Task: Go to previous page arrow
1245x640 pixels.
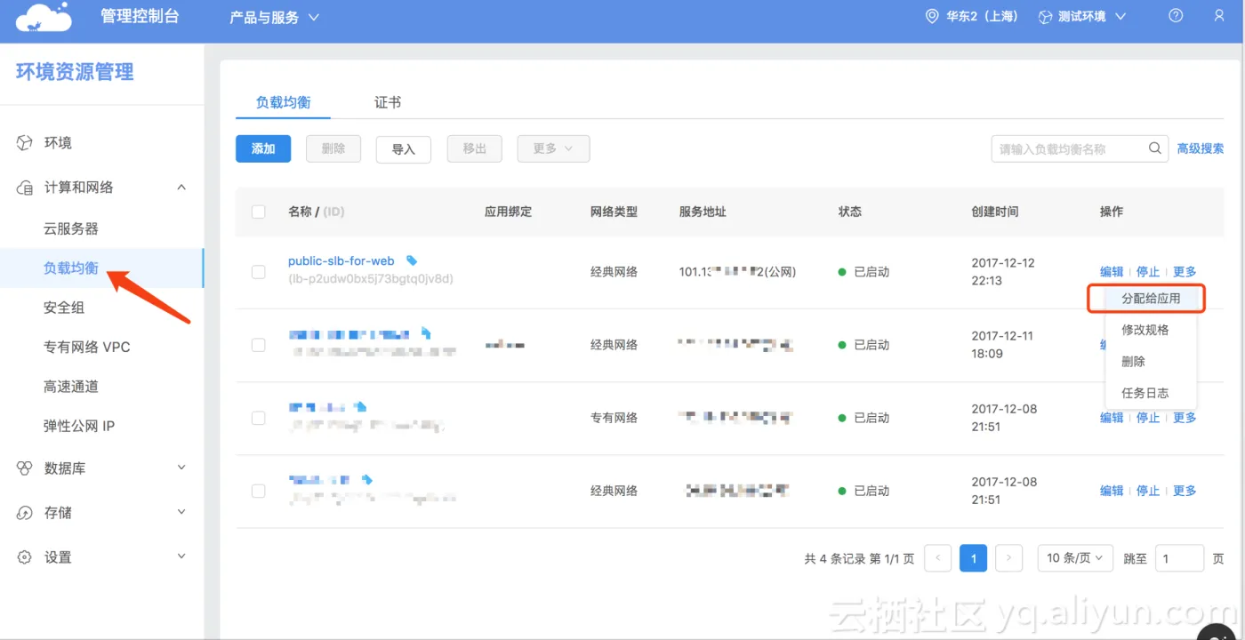Action: 937,558
